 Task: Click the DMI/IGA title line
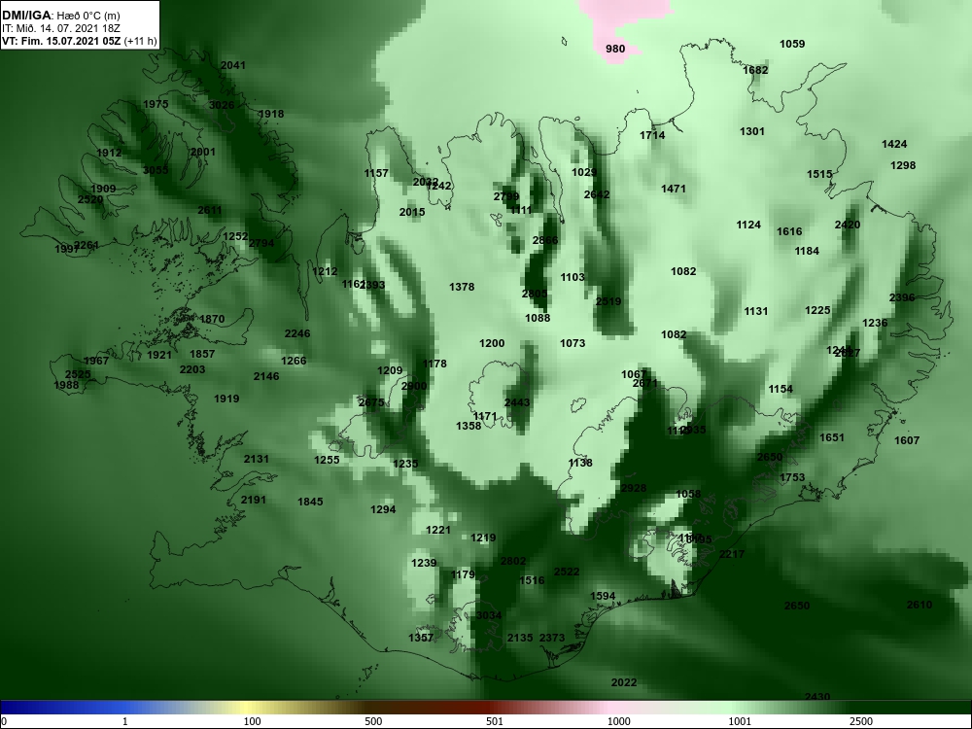(60, 16)
